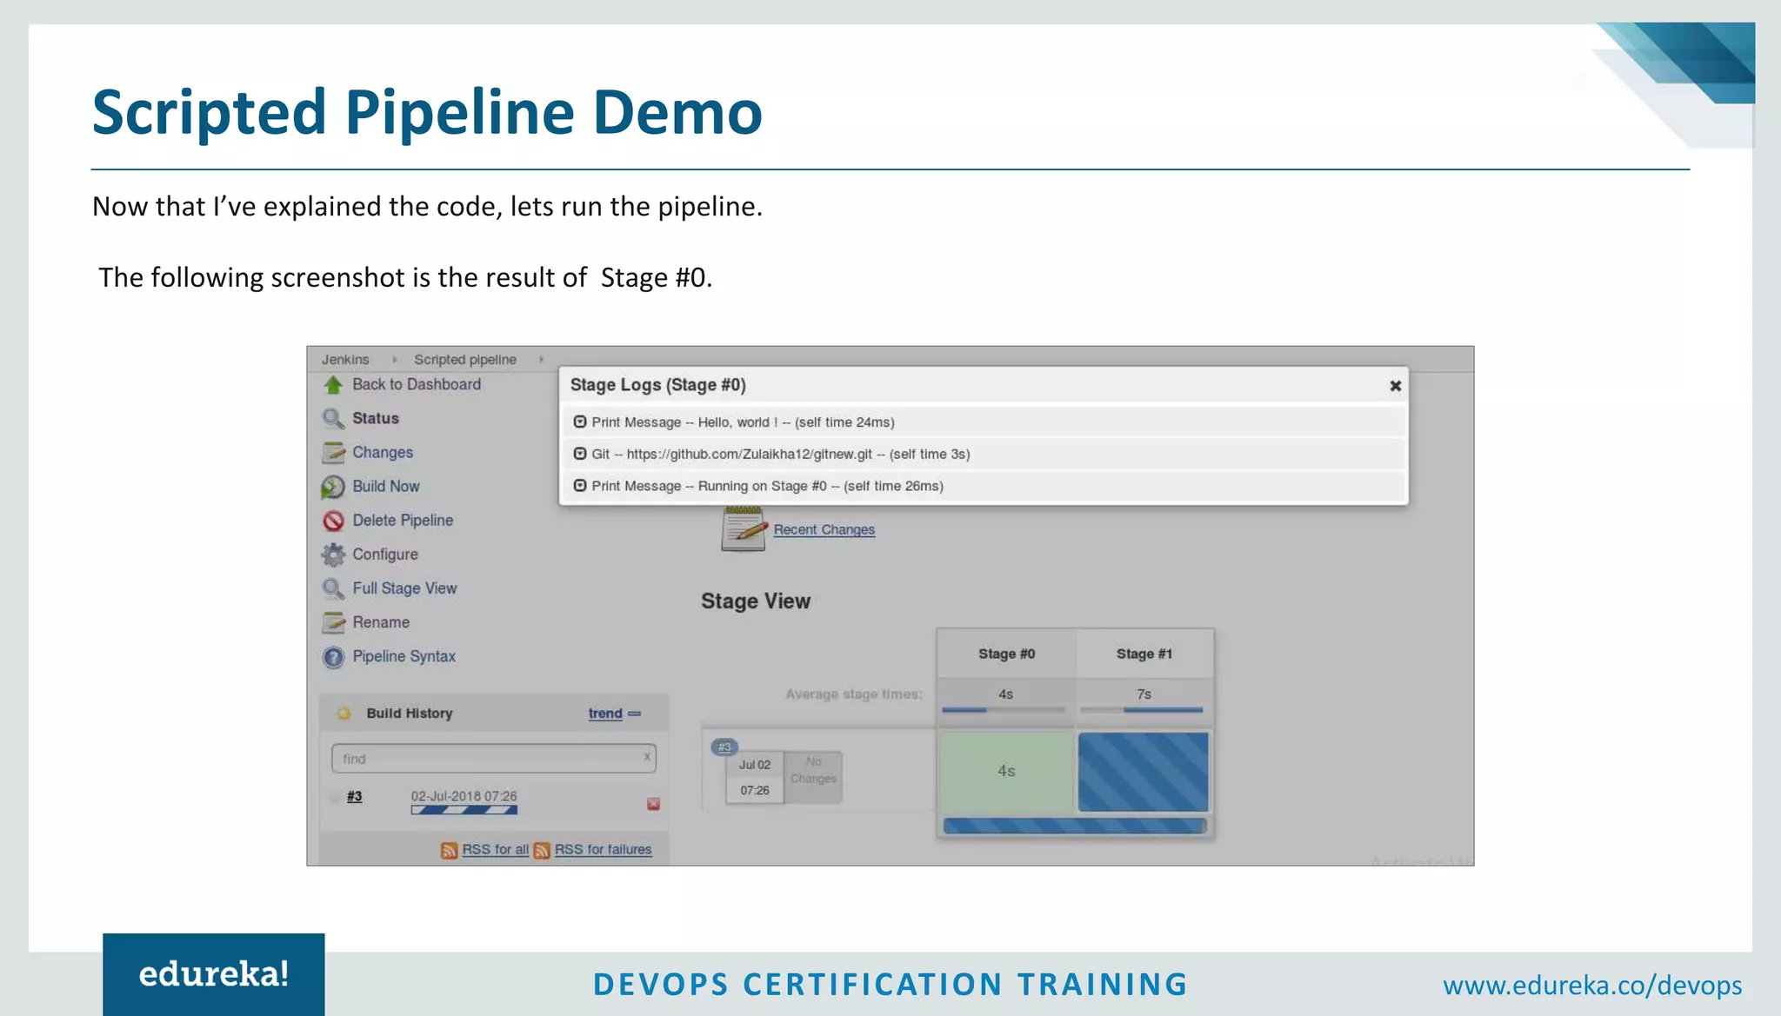The image size is (1781, 1016).
Task: Click the build #3 status ball icon
Action: 335,797
